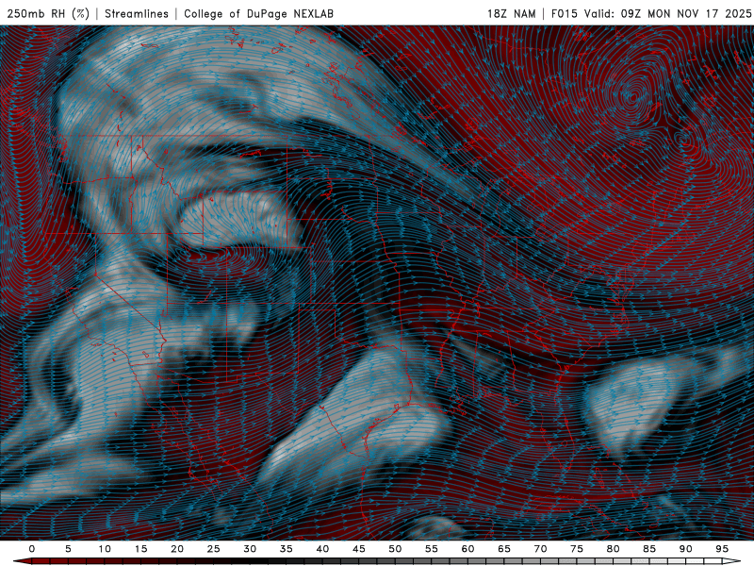Click the "Streamlines" label in the header
Viewport: 754px width, 566px height.
137,13
